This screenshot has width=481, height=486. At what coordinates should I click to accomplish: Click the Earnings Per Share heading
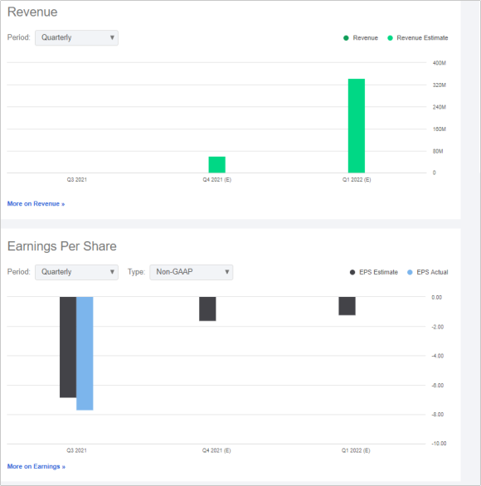click(62, 246)
